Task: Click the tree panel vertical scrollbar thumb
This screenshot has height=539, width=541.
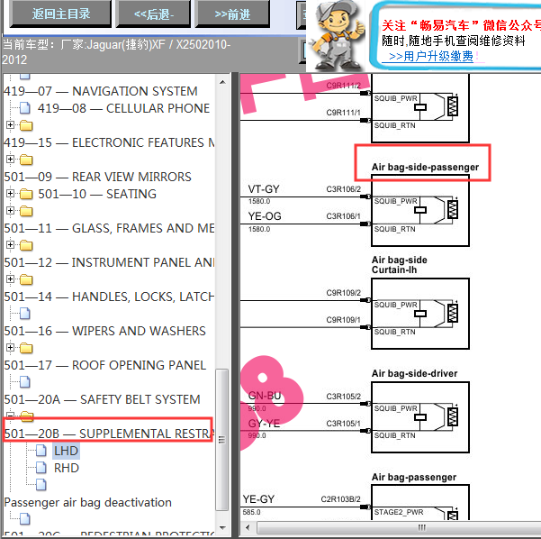Action: pyautogui.click(x=222, y=440)
